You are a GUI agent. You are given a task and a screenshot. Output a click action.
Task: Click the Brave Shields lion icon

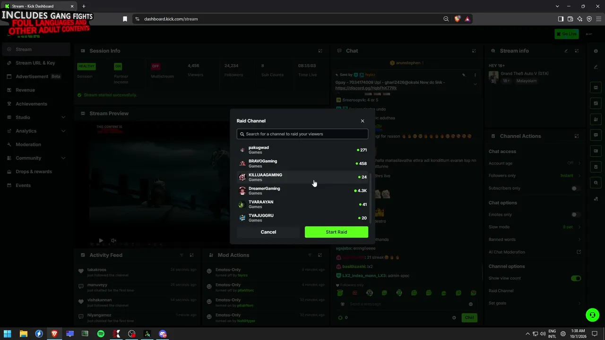457,19
